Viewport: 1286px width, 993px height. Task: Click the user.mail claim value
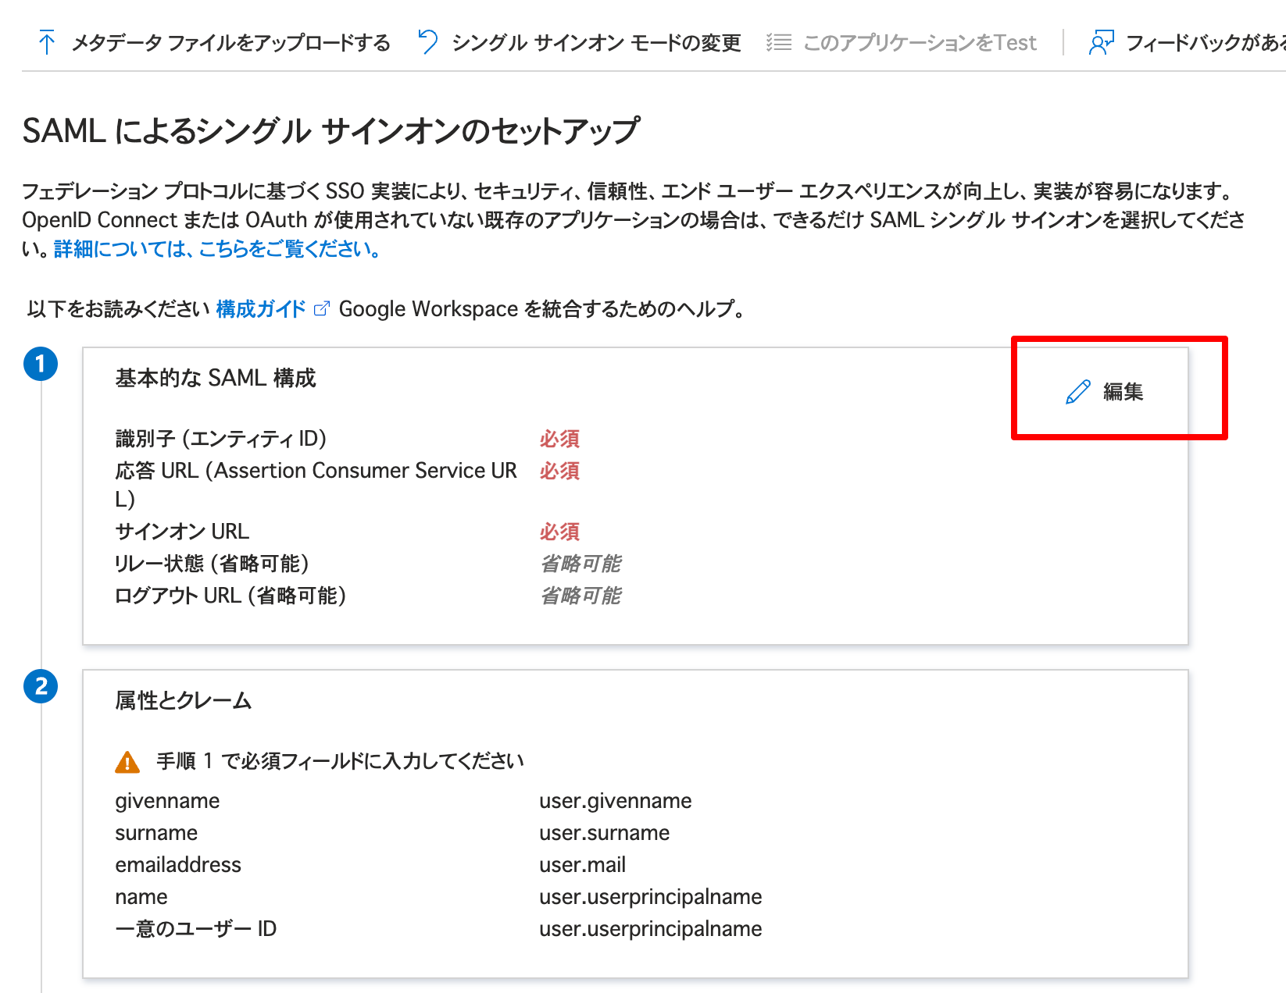582,864
